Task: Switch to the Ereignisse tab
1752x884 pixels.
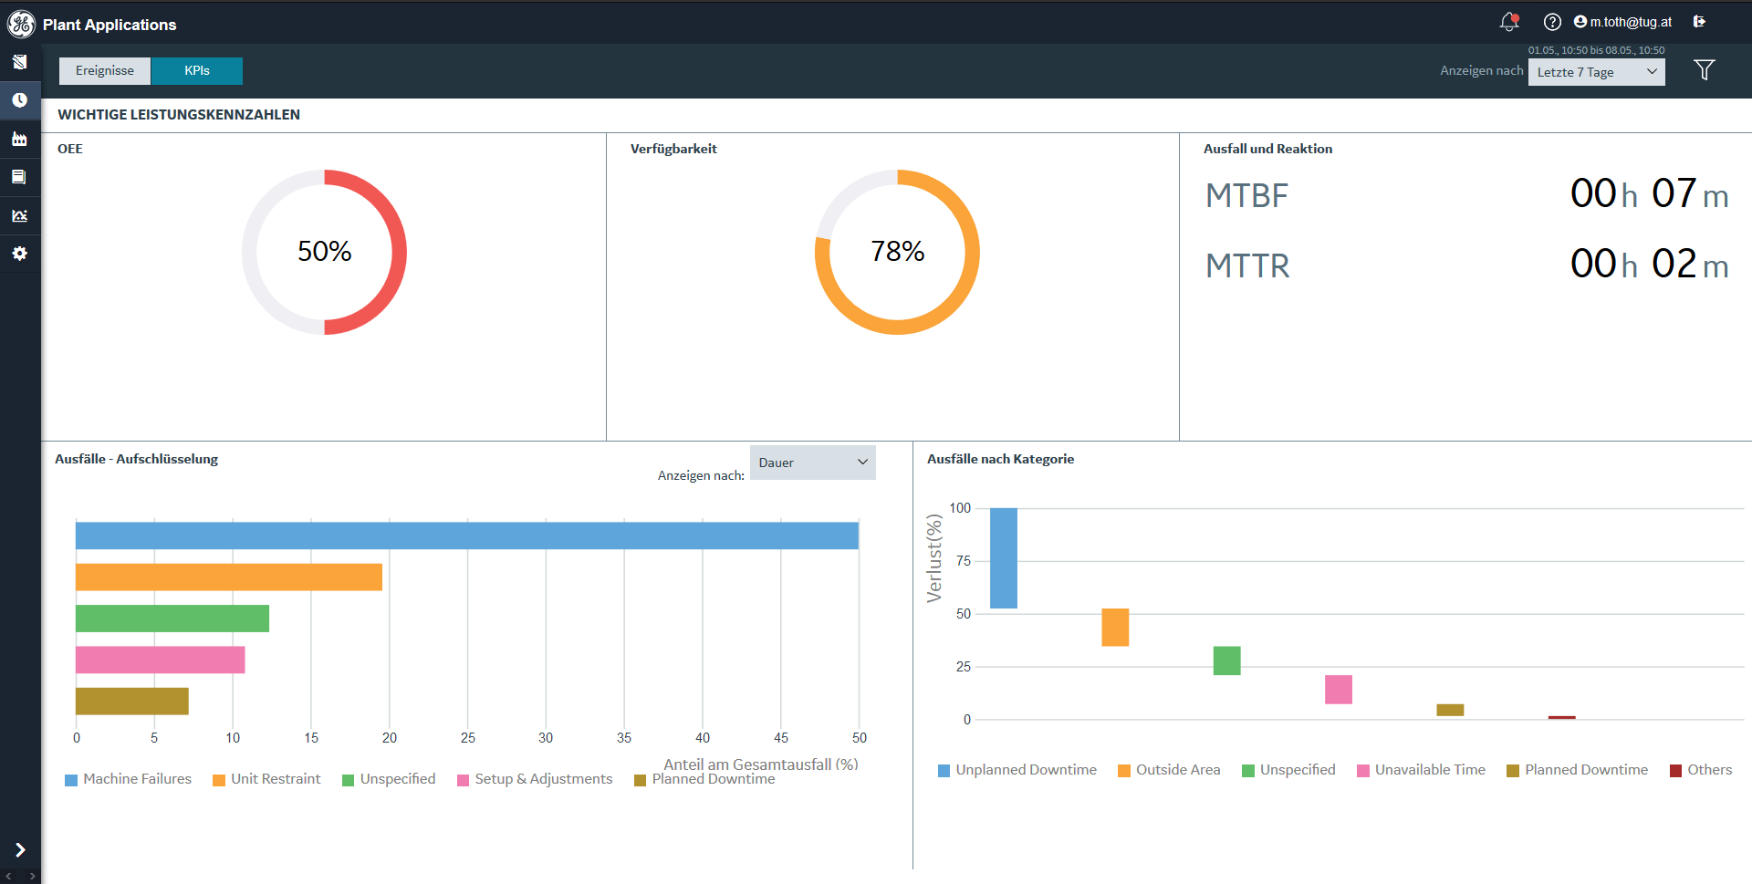Action: click(x=105, y=71)
